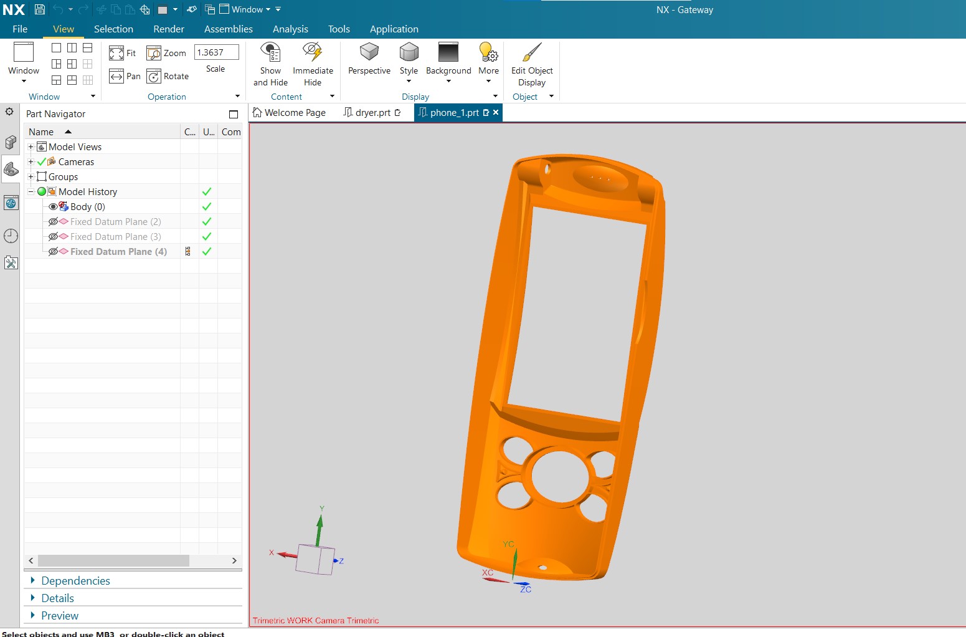The image size is (966, 637).
Task: Click the green status dot beside Model History
Action: pos(42,191)
